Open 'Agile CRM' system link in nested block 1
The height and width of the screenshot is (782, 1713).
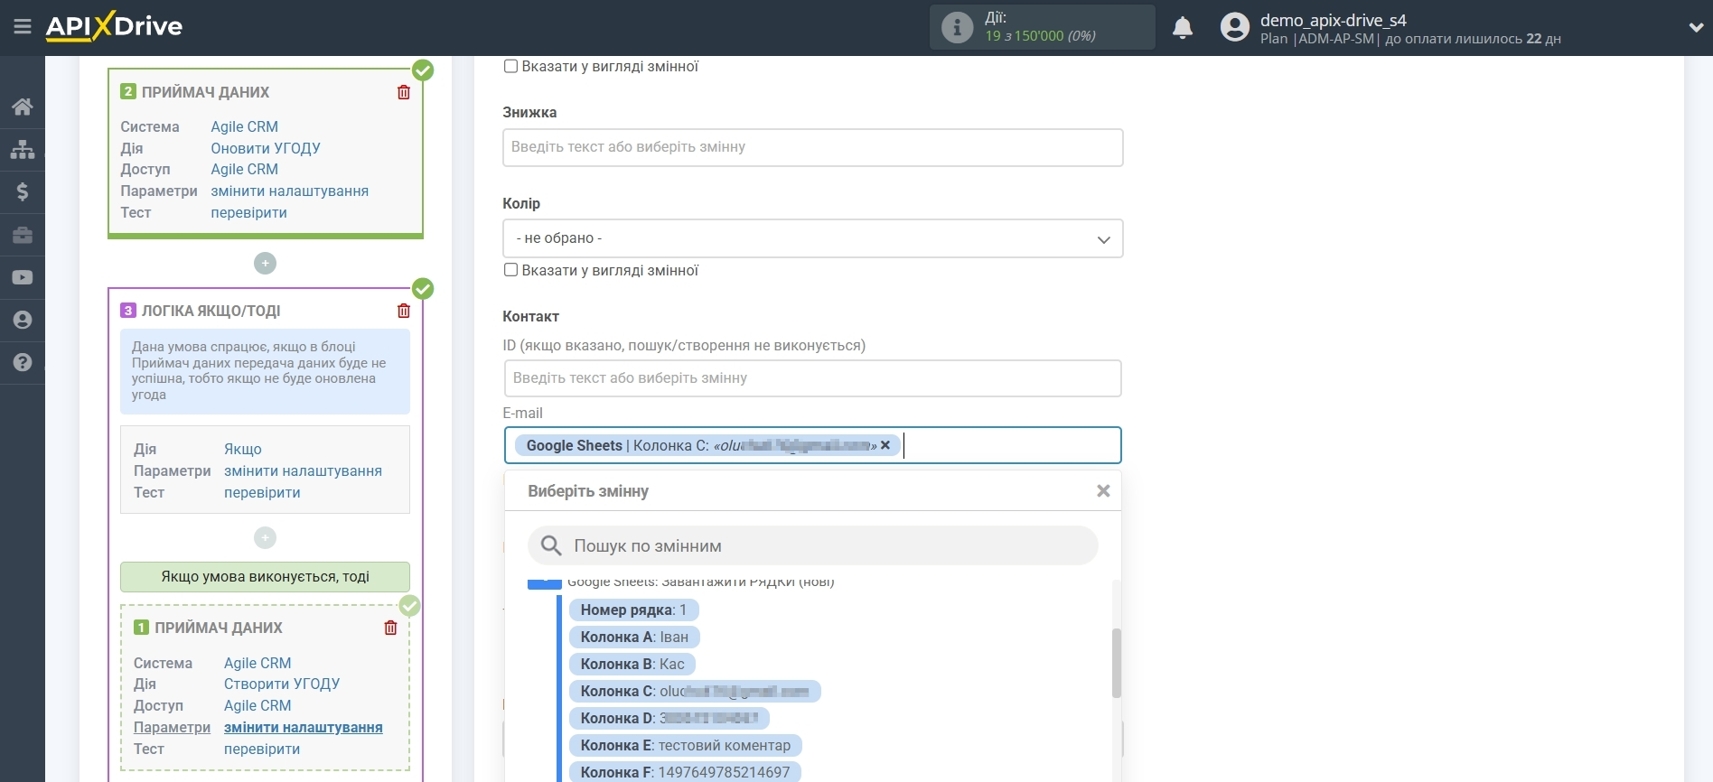tap(257, 663)
